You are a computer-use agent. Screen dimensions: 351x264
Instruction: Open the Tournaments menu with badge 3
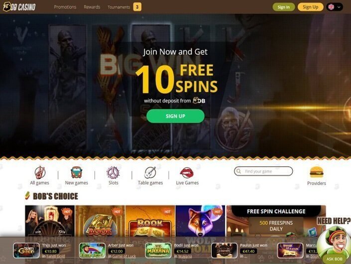(124, 7)
